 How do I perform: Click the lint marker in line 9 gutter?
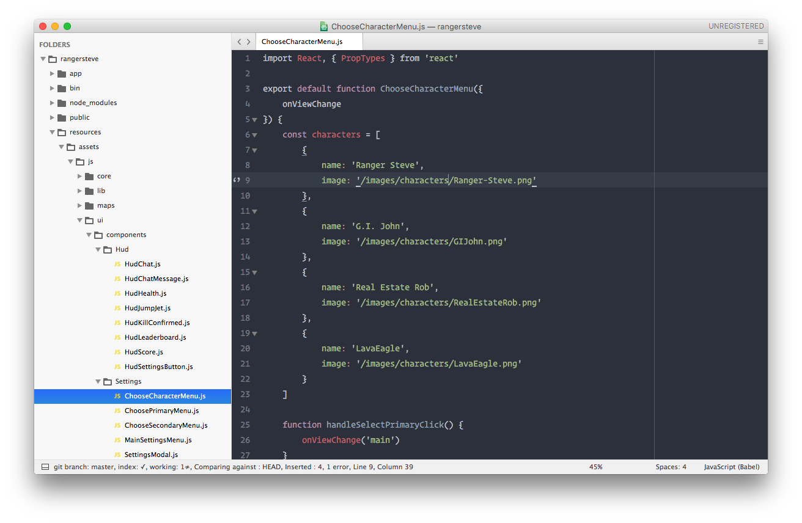point(237,180)
